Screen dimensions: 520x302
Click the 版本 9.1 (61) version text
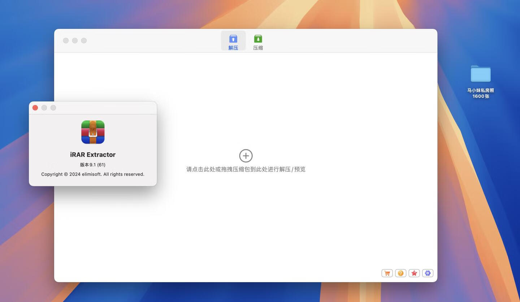point(93,165)
